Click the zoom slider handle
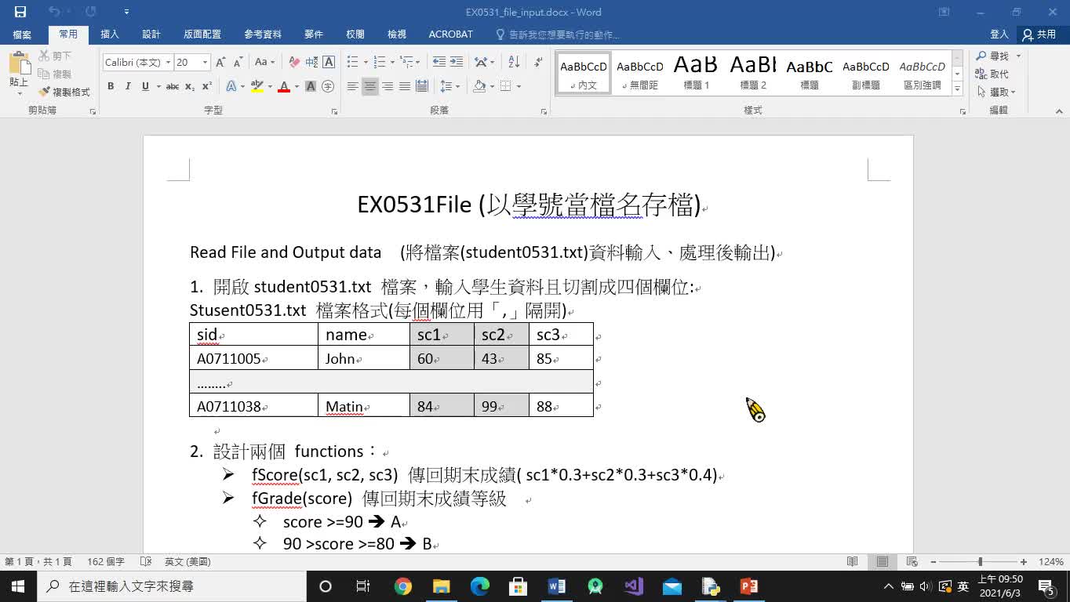This screenshot has height=602, width=1070. tap(980, 562)
